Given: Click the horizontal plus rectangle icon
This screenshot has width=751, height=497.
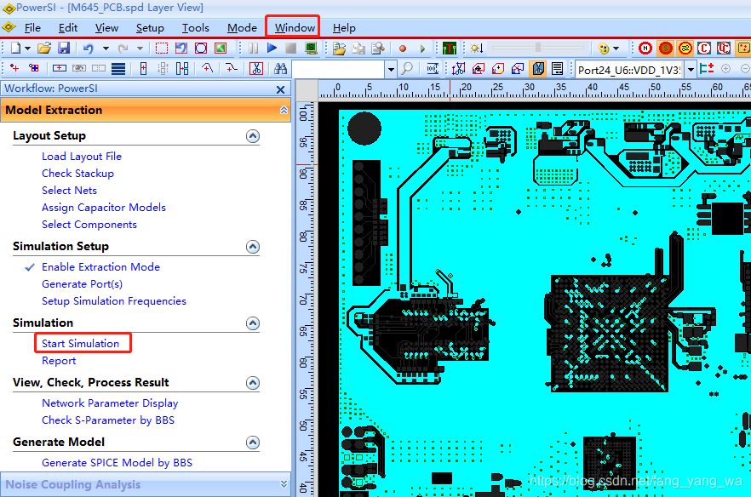Looking at the screenshot, I should (60, 68).
